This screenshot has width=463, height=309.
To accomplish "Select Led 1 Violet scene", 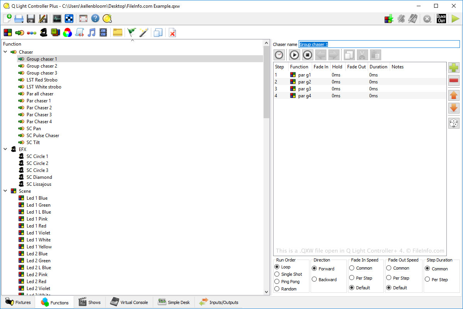I will coord(38,233).
